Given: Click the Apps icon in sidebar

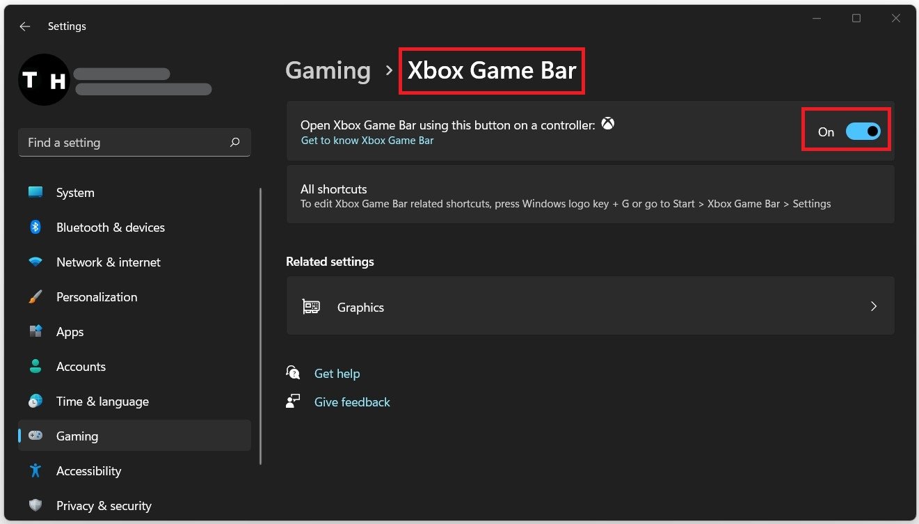Looking at the screenshot, I should pos(35,332).
